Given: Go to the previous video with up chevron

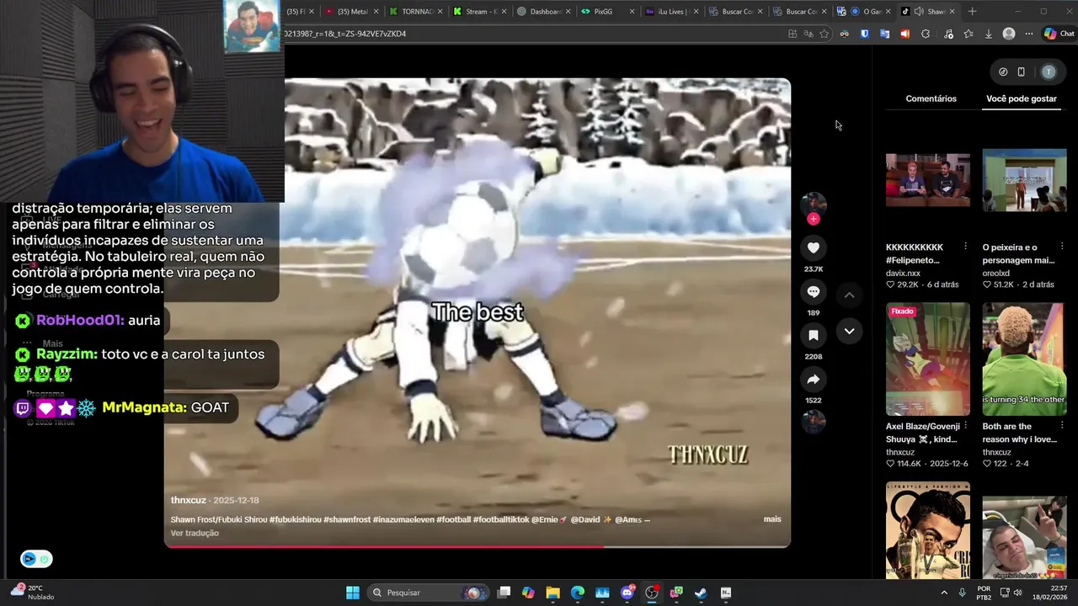Looking at the screenshot, I should (849, 295).
